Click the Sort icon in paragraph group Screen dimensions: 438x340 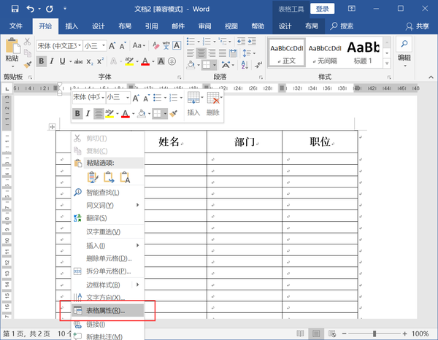(245, 65)
